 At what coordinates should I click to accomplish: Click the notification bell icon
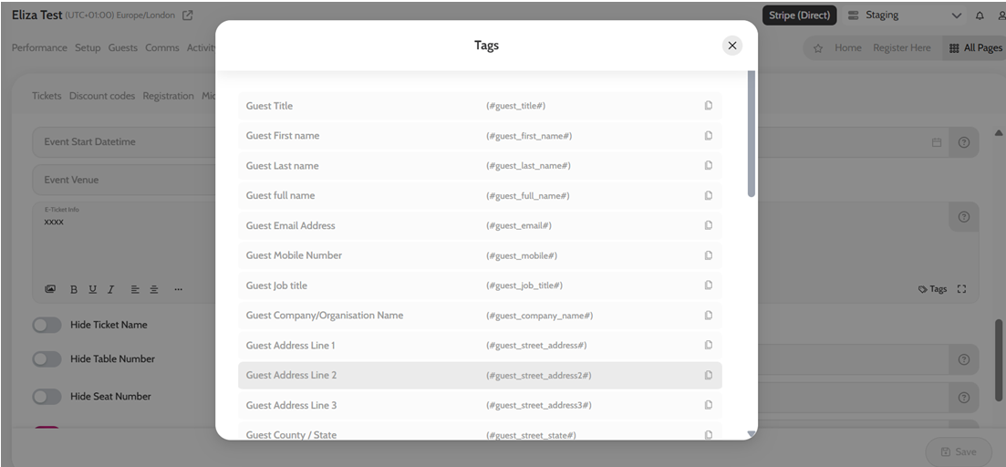(980, 16)
